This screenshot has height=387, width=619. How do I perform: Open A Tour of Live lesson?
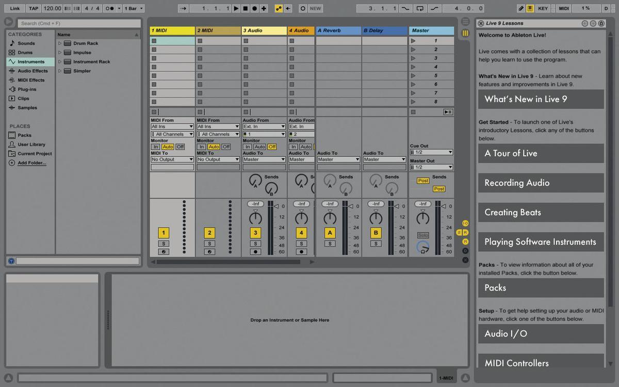[x=541, y=153]
